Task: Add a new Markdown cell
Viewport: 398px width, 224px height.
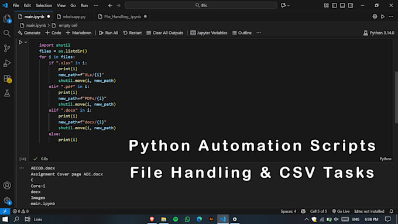Action: tap(78, 33)
